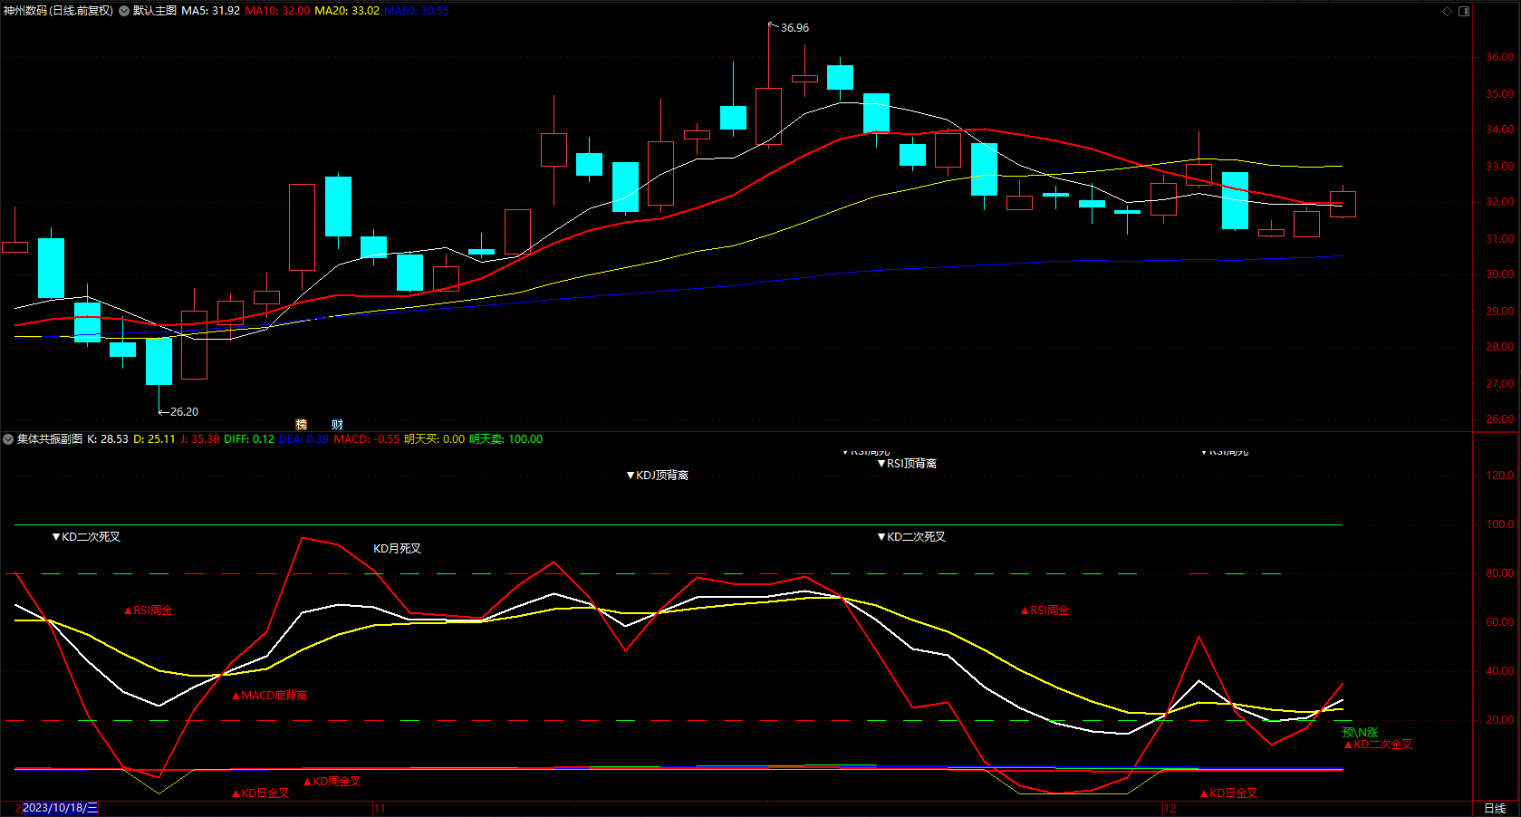Expand the 集体共振副图 indicator dropdown
Screen dimensions: 1521x817
coord(8,439)
